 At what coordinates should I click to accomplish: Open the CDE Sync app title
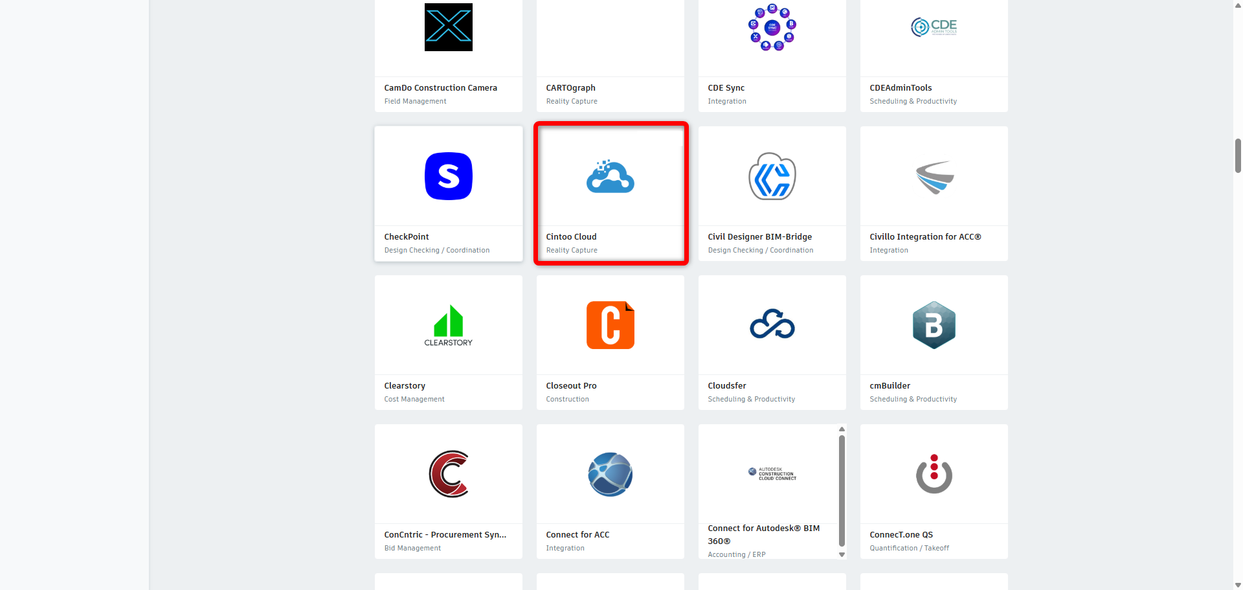click(x=726, y=88)
